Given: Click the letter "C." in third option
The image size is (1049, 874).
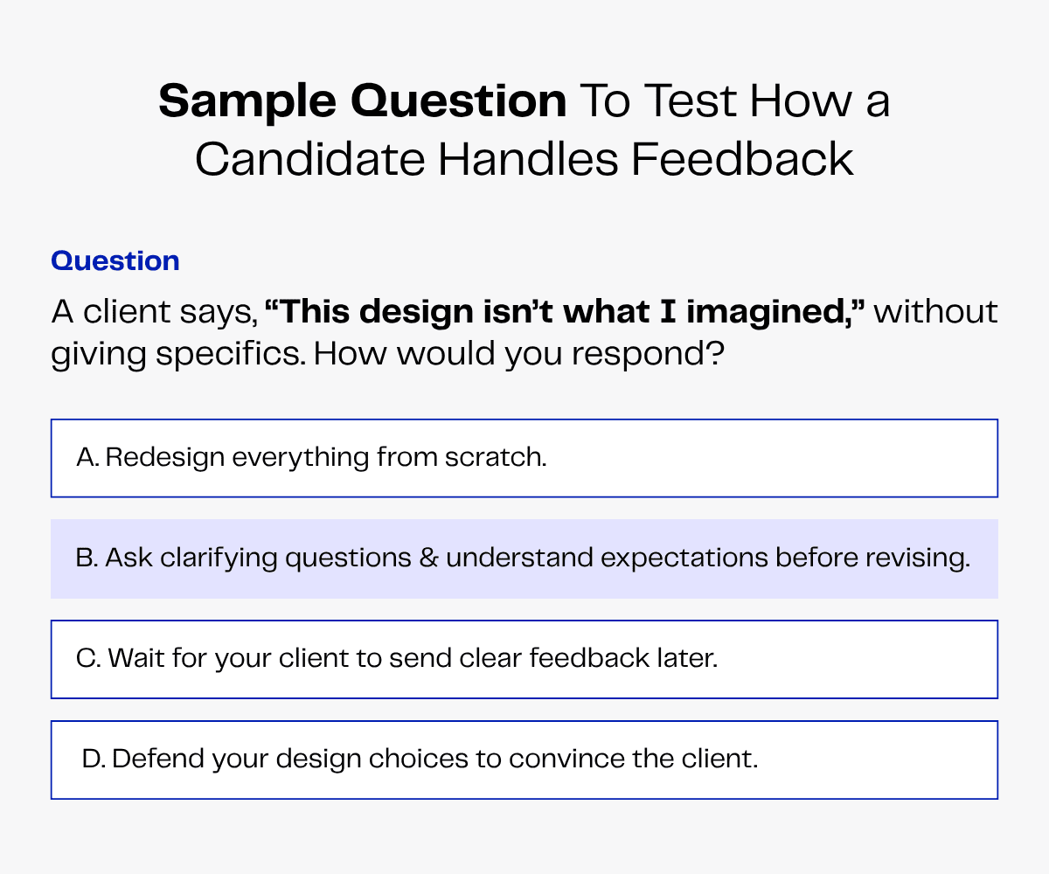Looking at the screenshot, I should [88, 659].
